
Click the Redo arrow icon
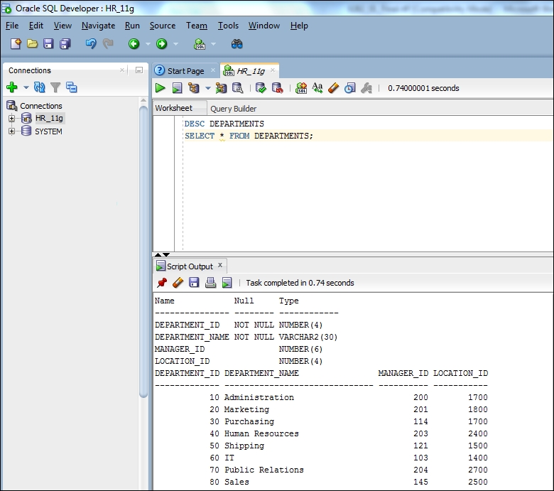point(108,44)
